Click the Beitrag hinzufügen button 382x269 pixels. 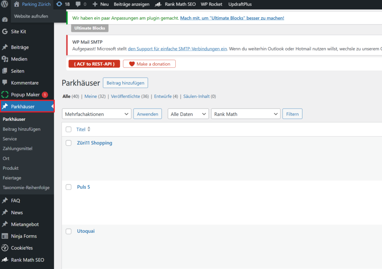(x=125, y=83)
